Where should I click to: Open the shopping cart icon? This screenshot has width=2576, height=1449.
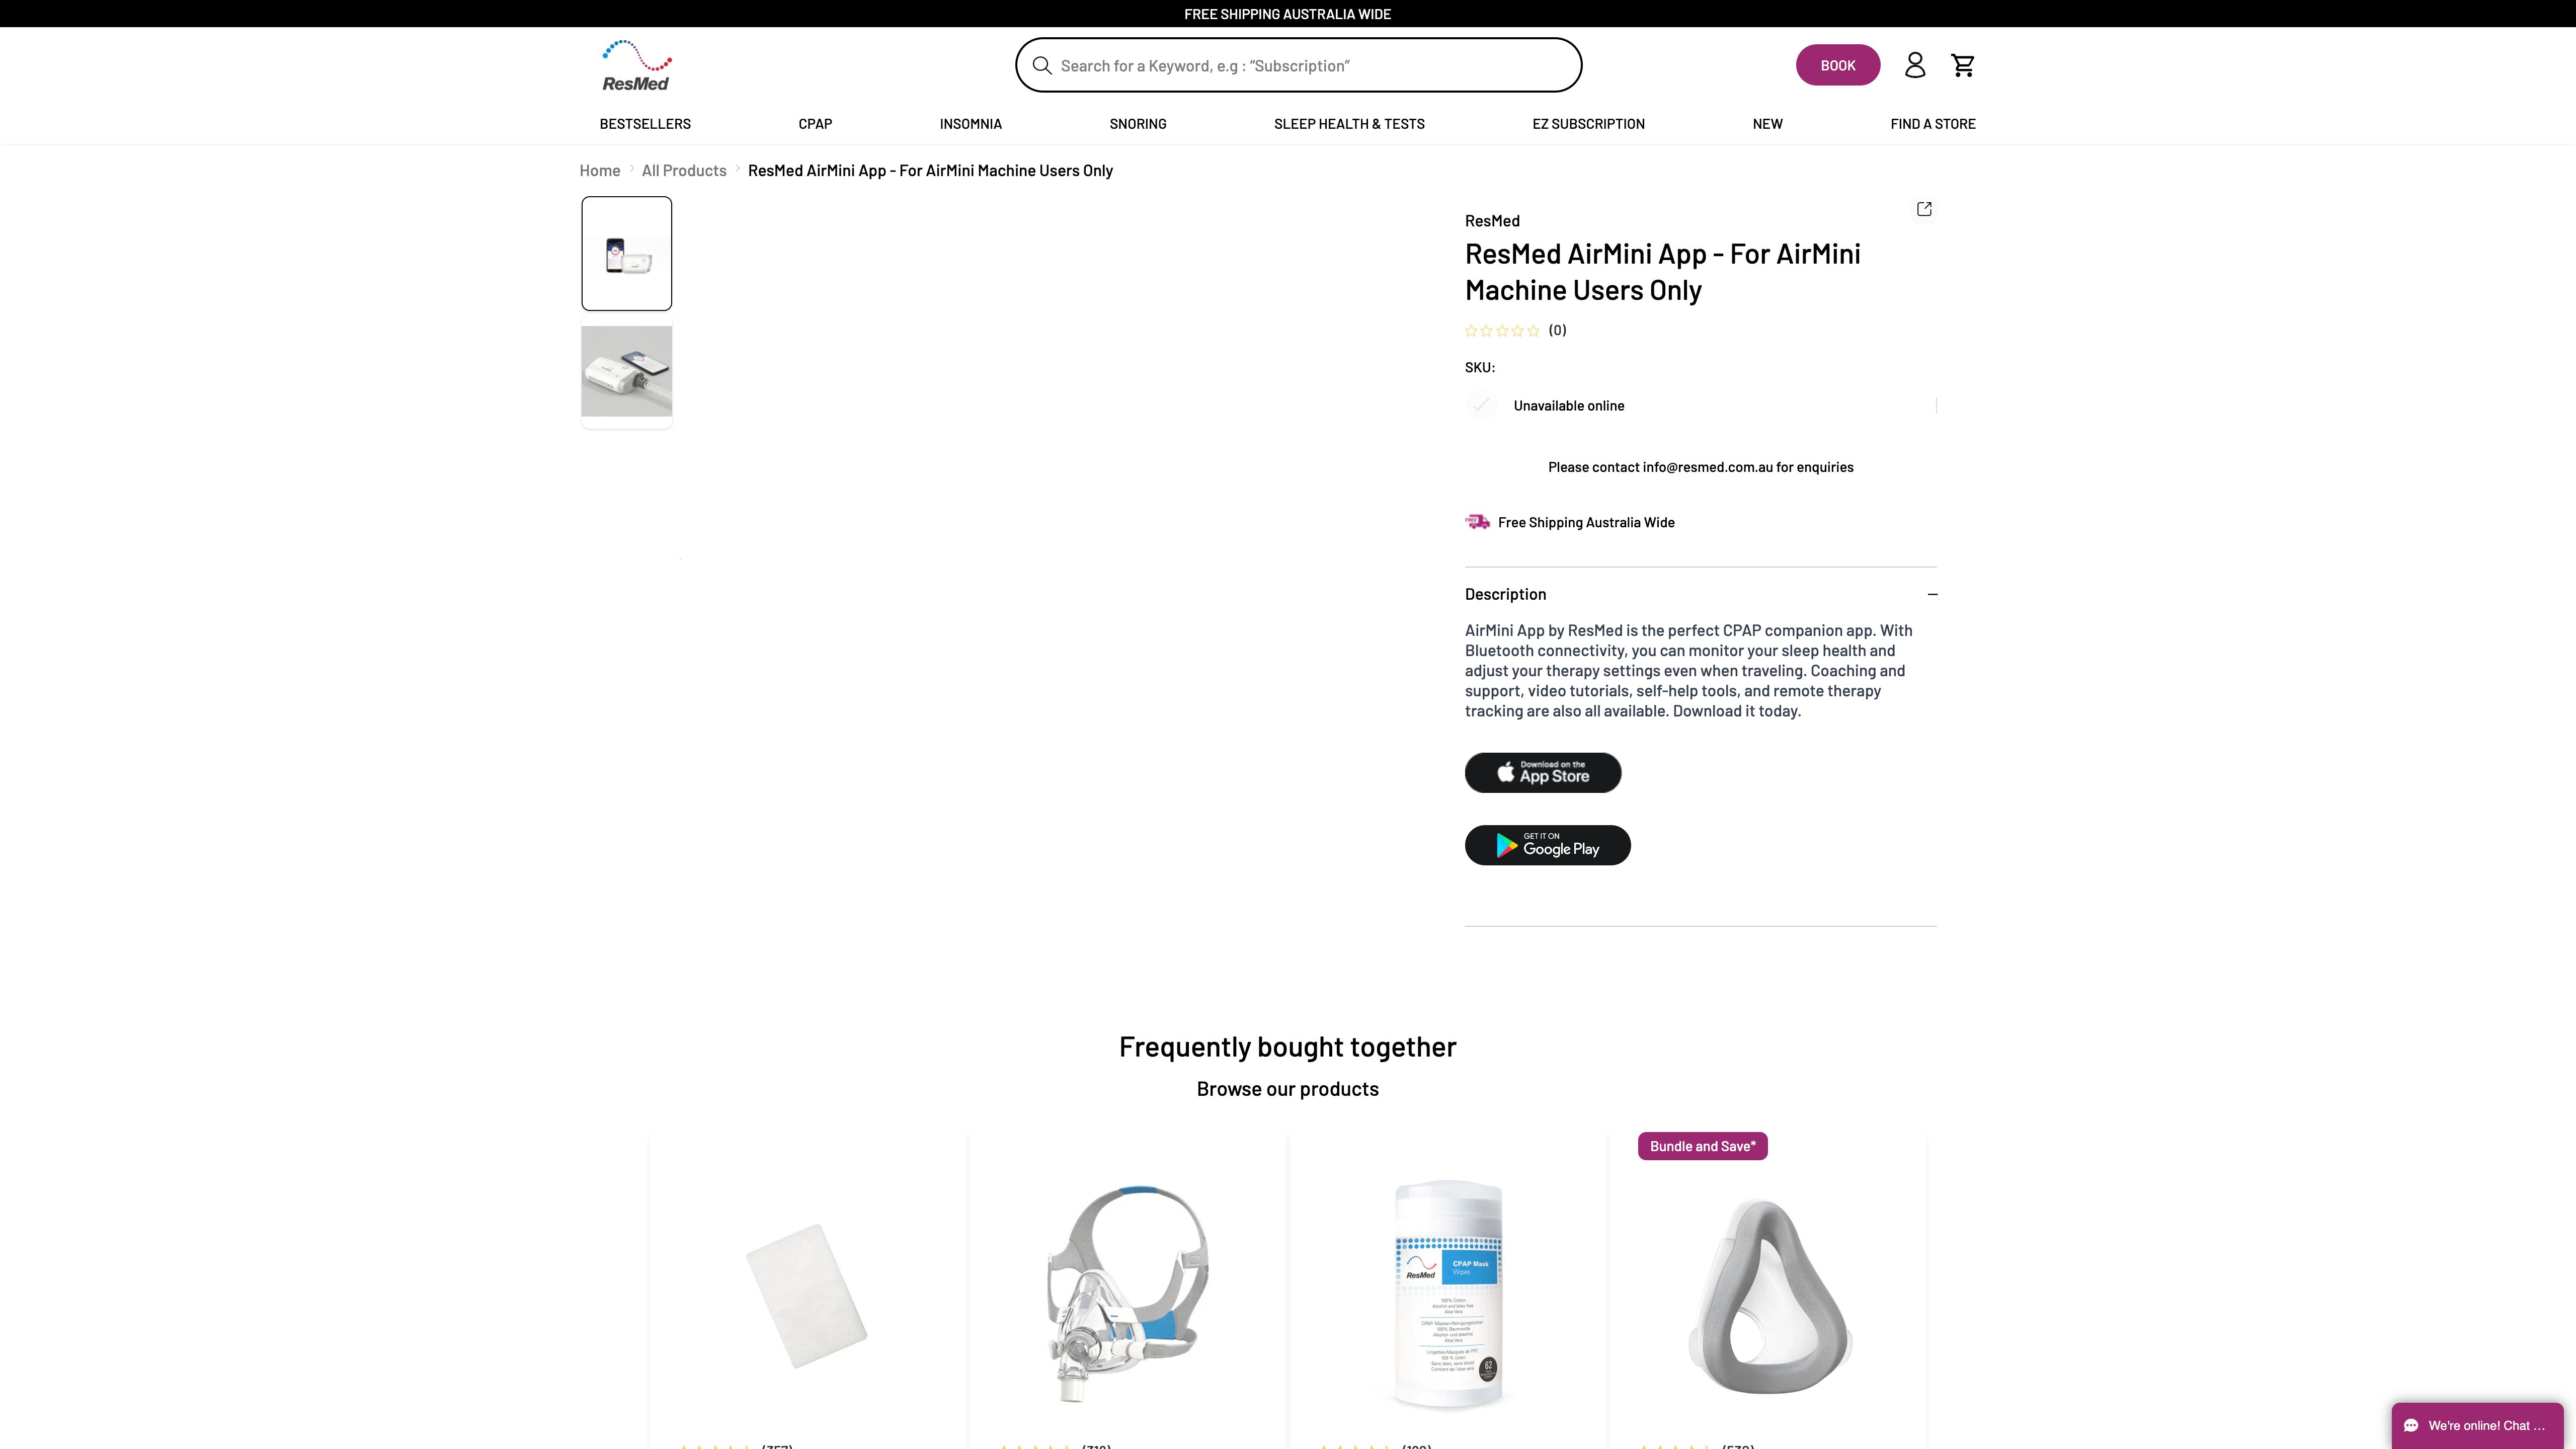point(1962,65)
